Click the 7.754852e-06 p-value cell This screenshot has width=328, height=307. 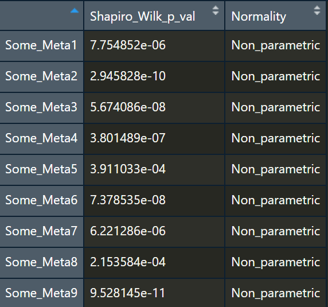154,46
